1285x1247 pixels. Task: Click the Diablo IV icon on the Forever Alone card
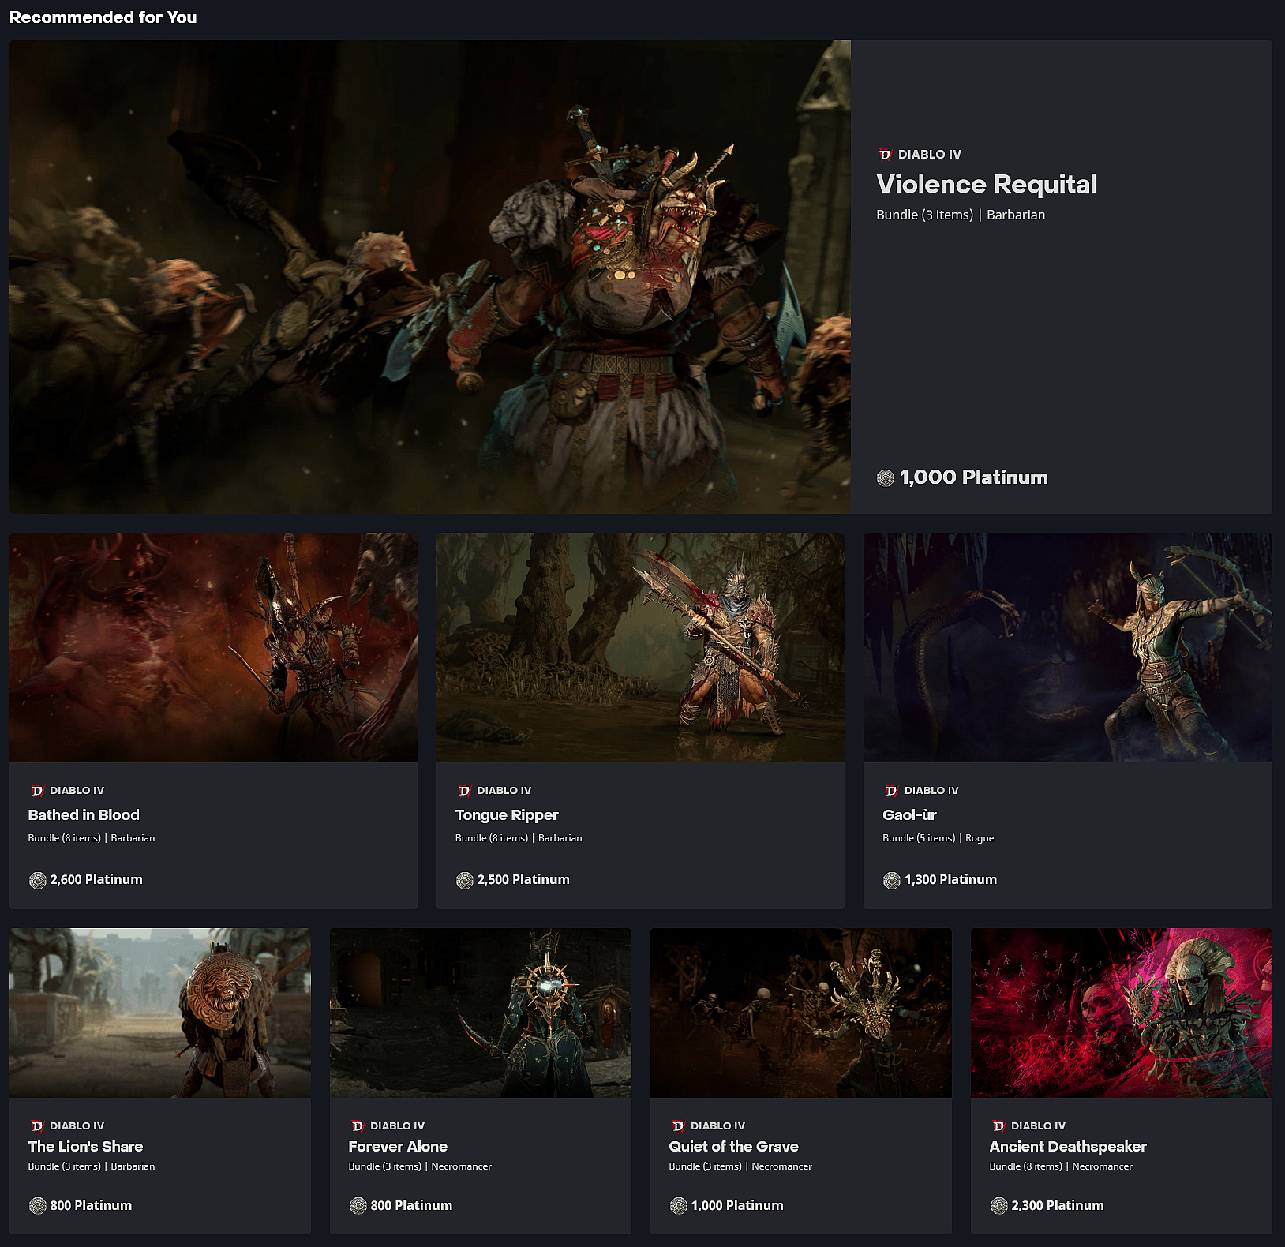click(356, 1125)
